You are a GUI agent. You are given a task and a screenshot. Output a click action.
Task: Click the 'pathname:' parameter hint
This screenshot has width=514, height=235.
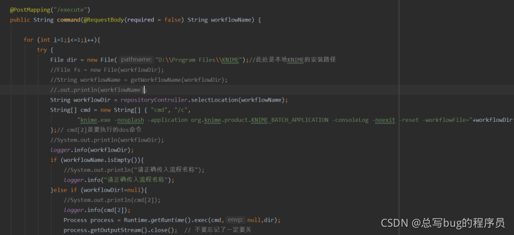pos(137,60)
